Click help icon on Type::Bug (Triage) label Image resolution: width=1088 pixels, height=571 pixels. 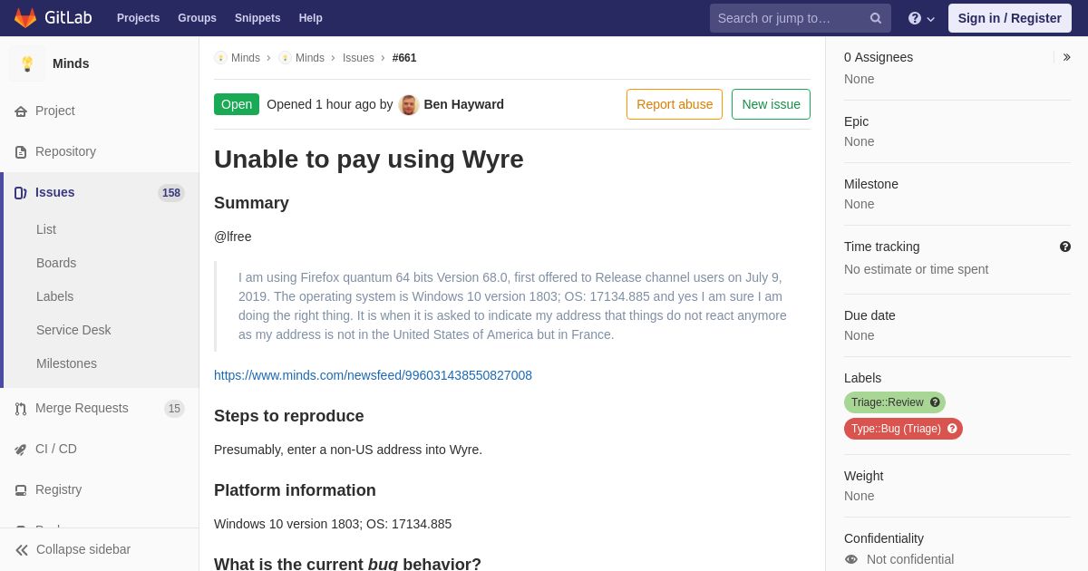952,429
